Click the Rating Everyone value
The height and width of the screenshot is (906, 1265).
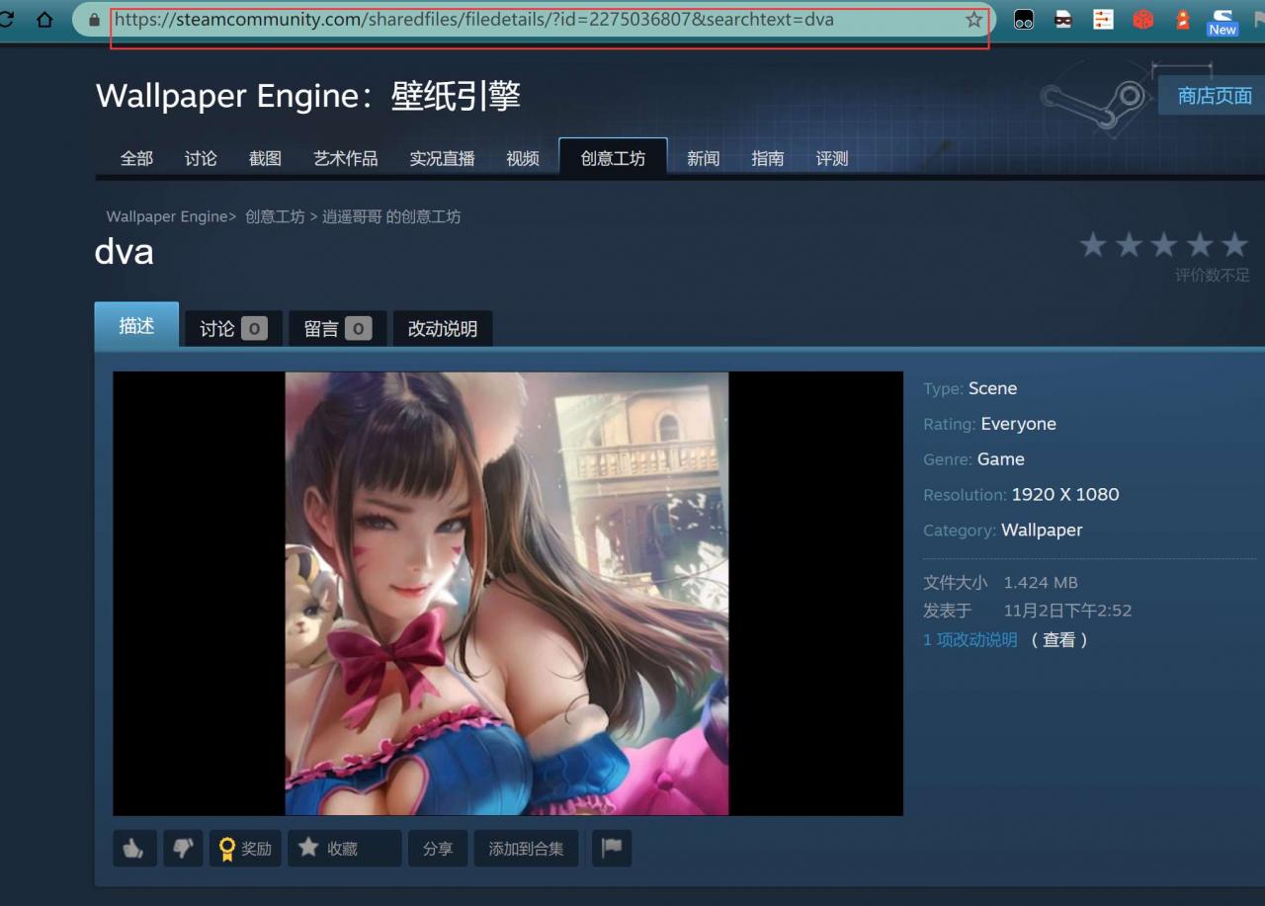[x=1018, y=424]
